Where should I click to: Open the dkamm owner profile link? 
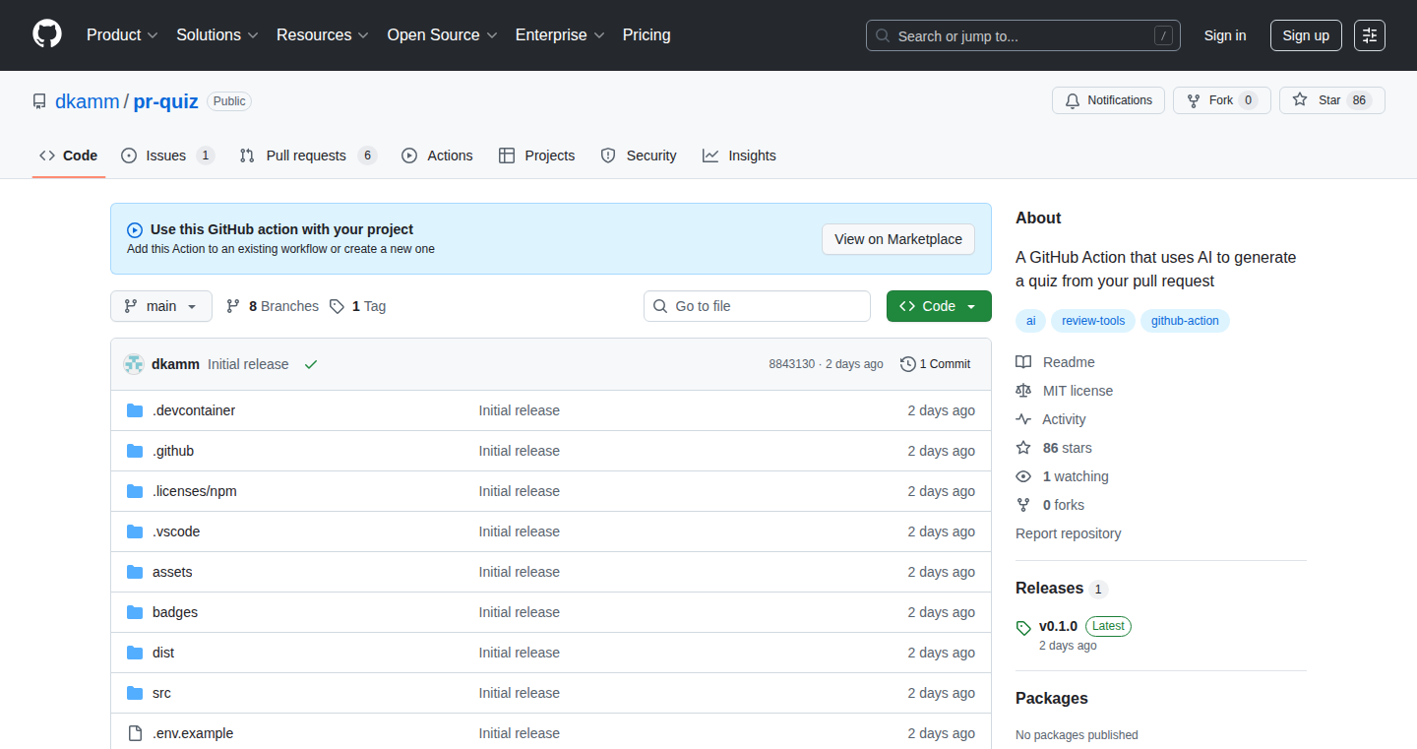pyautogui.click(x=87, y=101)
